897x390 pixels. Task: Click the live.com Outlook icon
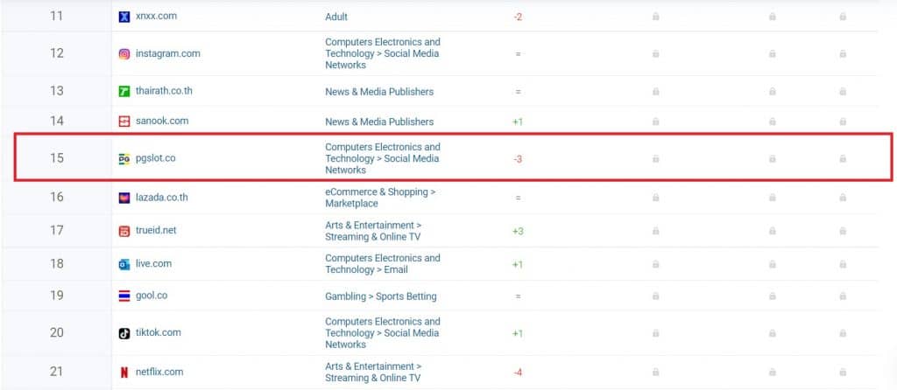(124, 264)
